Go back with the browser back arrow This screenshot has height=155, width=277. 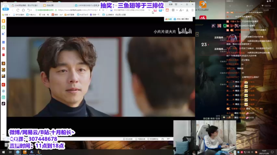tap(12, 10)
